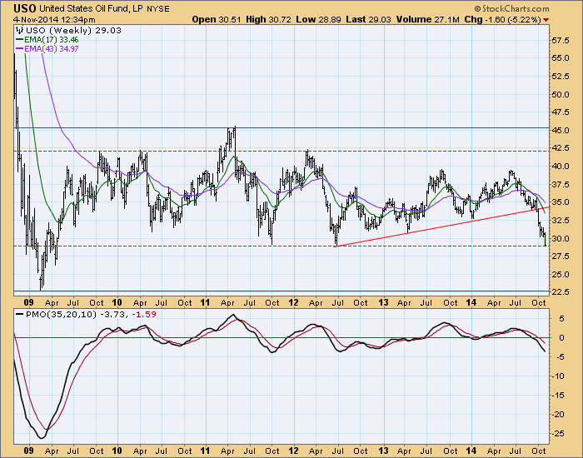Click the 22.5 price axis label
The height and width of the screenshot is (458, 583).
561,292
